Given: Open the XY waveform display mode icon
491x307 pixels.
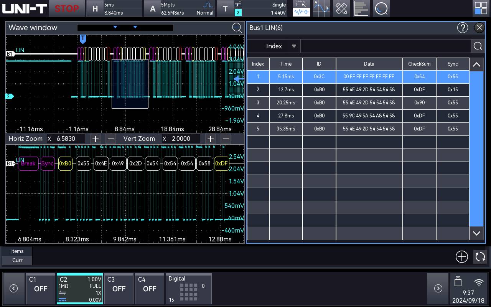Looking at the screenshot, I should (x=321, y=8).
